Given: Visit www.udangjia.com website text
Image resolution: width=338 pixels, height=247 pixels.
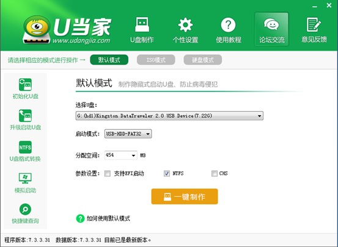Looking at the screenshot, I should pos(81,40).
